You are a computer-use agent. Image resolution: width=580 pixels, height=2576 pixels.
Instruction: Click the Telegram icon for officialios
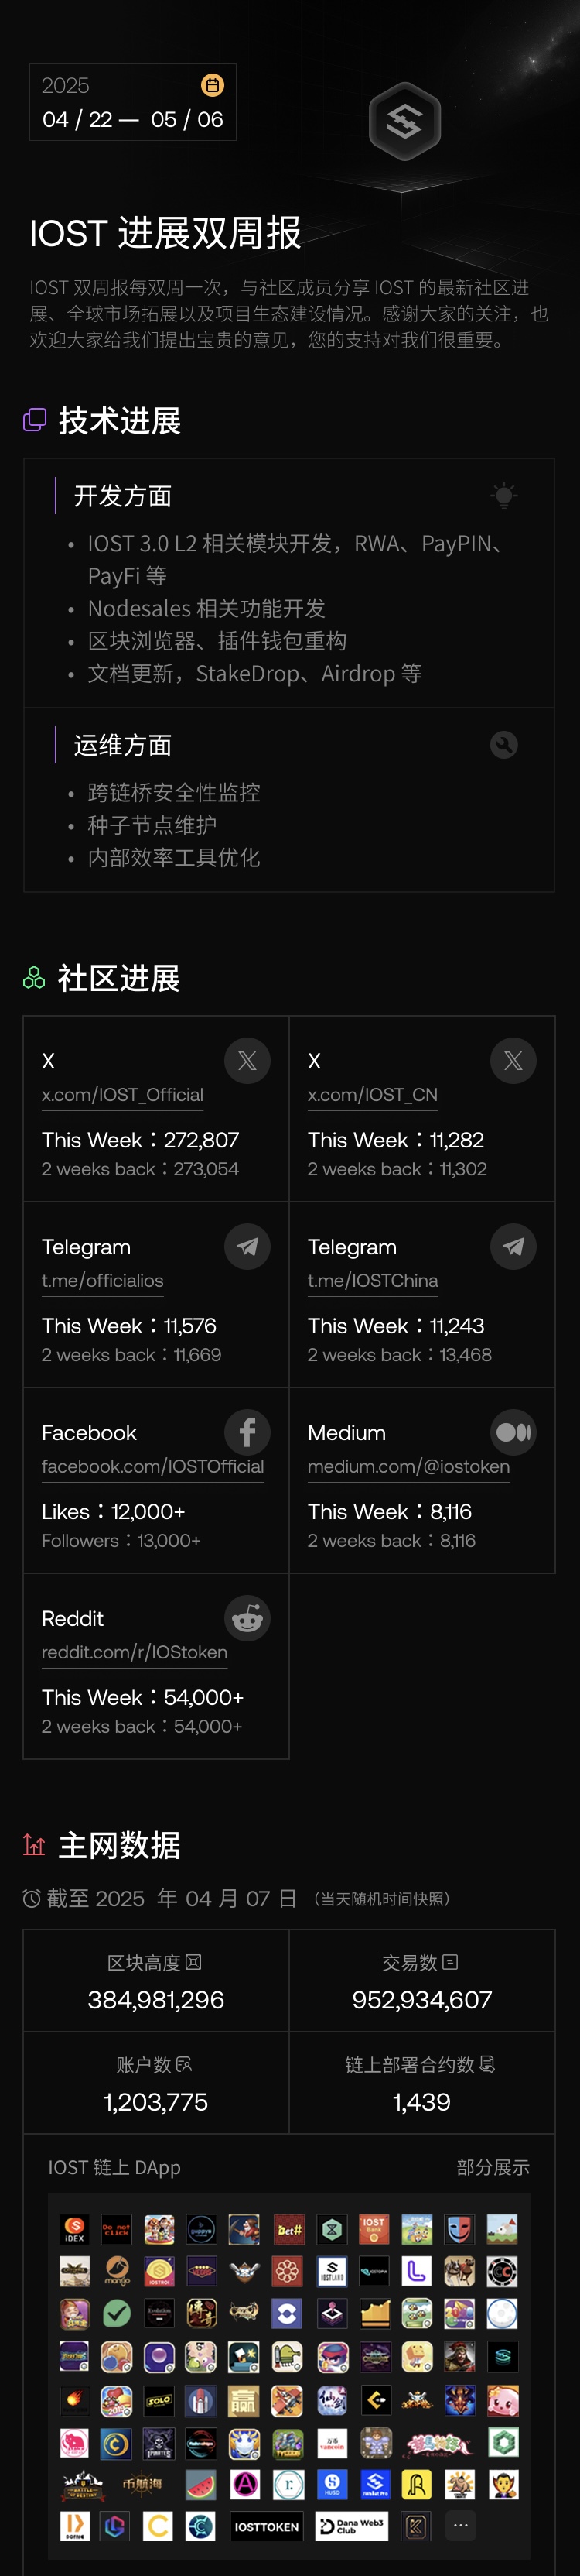click(x=247, y=1247)
